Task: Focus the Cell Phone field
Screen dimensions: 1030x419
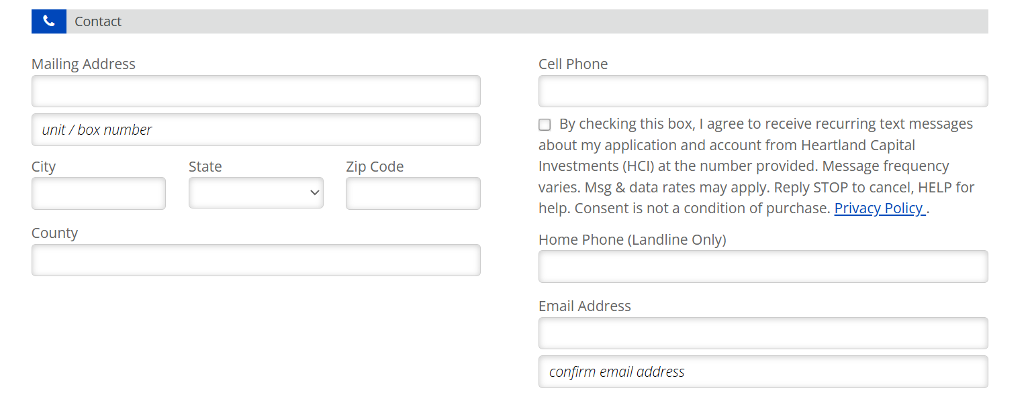Action: [x=763, y=91]
